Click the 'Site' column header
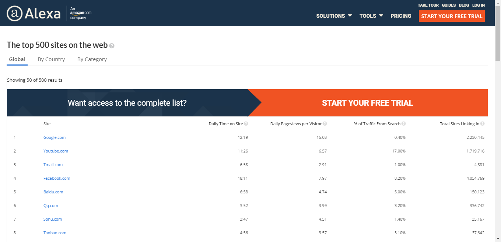Viewport: 501px width, 242px height. (x=47, y=124)
